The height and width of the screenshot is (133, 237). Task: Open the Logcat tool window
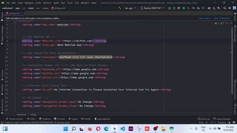coord(73,119)
